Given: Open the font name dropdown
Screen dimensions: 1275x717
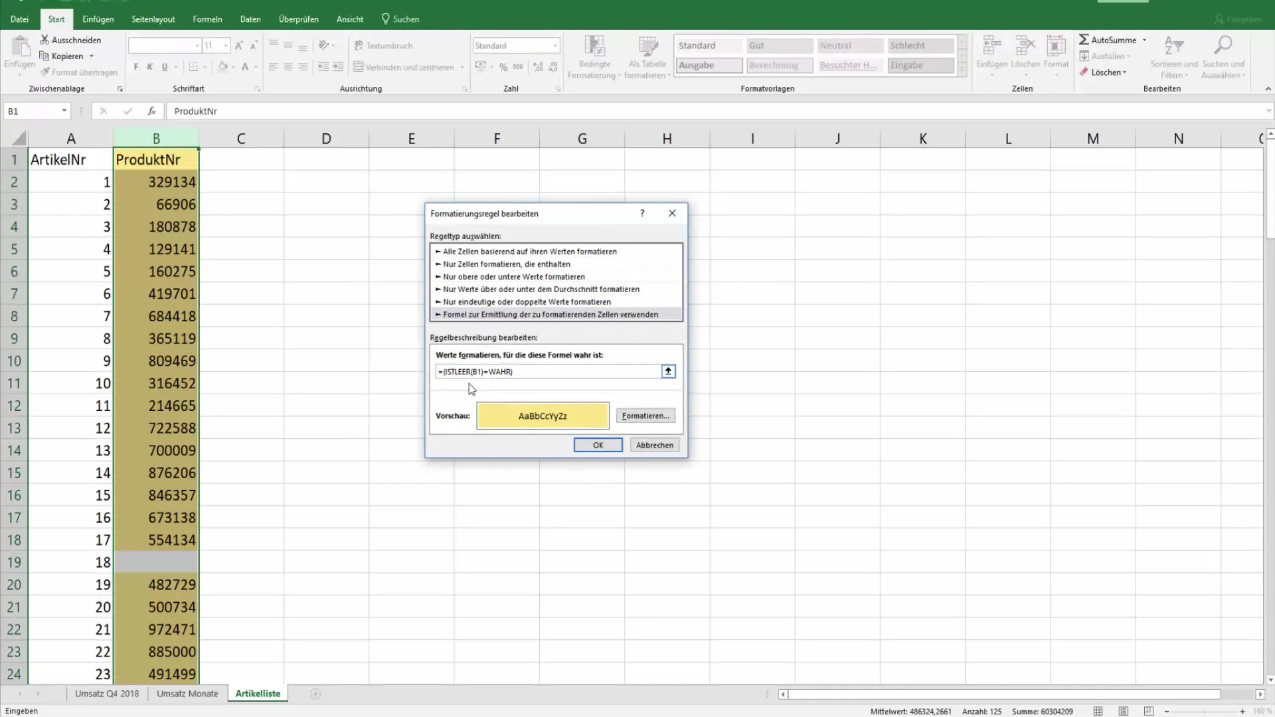Looking at the screenshot, I should 197,46.
